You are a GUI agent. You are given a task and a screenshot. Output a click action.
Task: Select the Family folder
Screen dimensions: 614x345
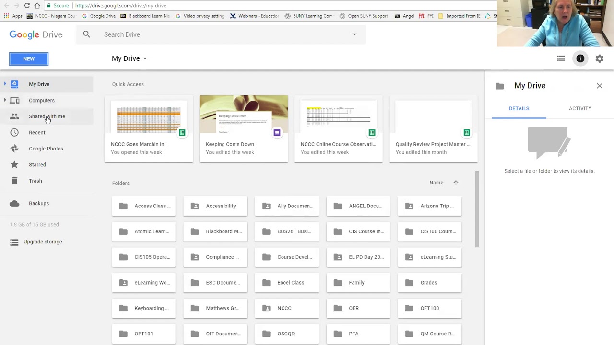coord(358,283)
